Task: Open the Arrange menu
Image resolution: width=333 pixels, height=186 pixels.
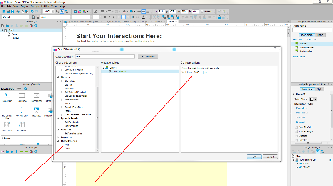Action: coord(35,7)
